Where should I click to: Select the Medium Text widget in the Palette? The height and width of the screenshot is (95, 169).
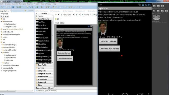pos(43,28)
